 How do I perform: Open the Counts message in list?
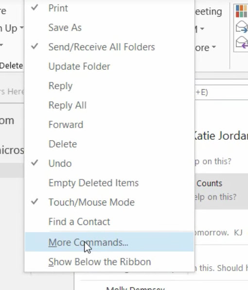click(x=221, y=191)
